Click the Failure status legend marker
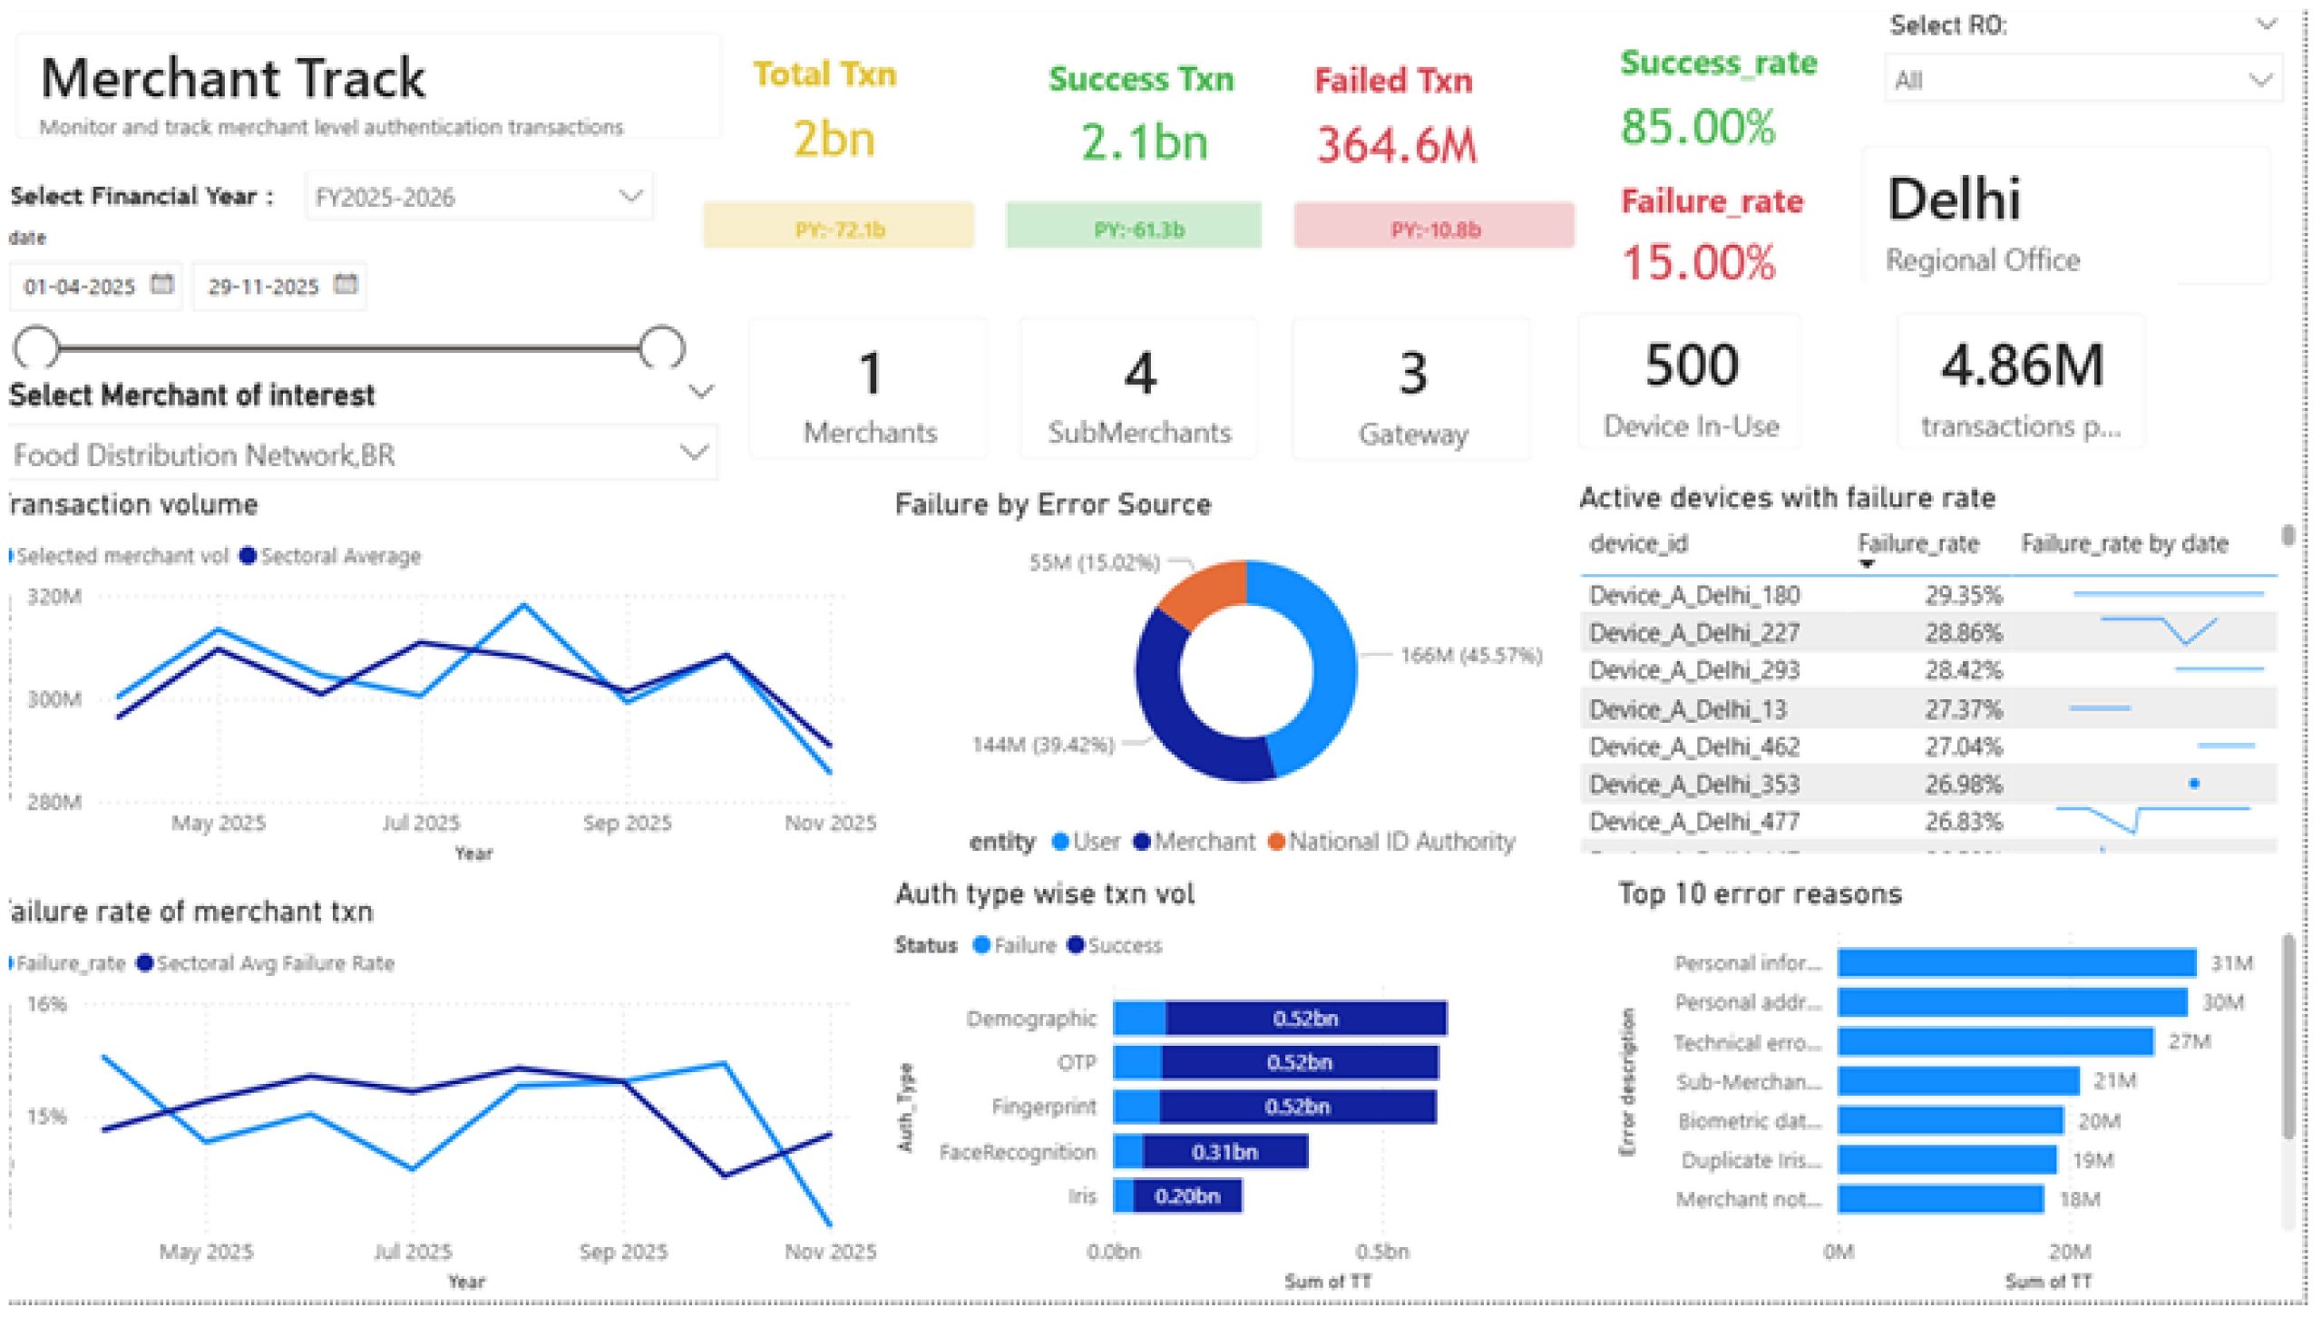The image size is (2322, 1317). [981, 945]
